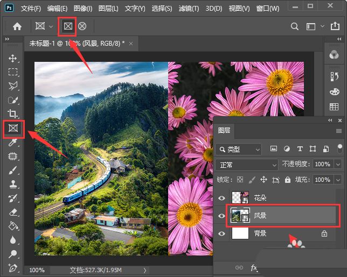
Task: Select the Clone Stamp tool
Action: (13, 184)
